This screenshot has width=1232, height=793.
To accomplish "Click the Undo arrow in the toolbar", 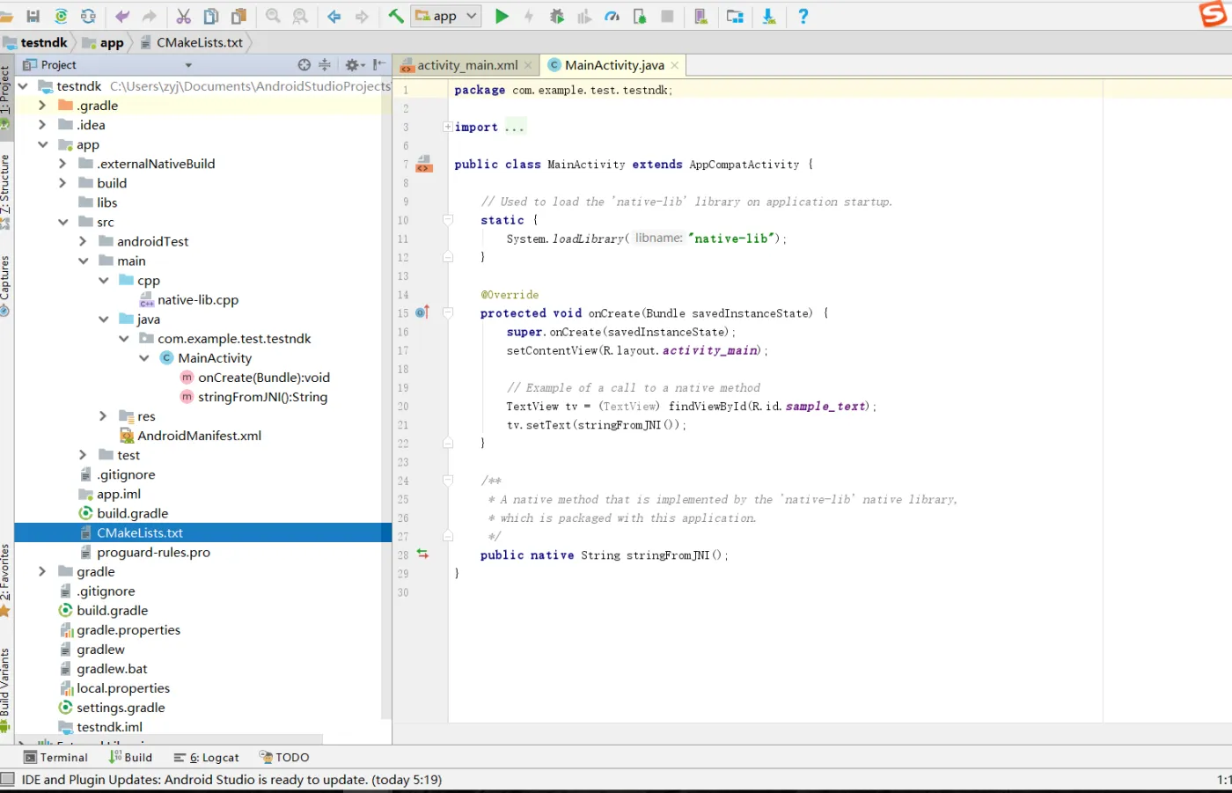I will 122,16.
